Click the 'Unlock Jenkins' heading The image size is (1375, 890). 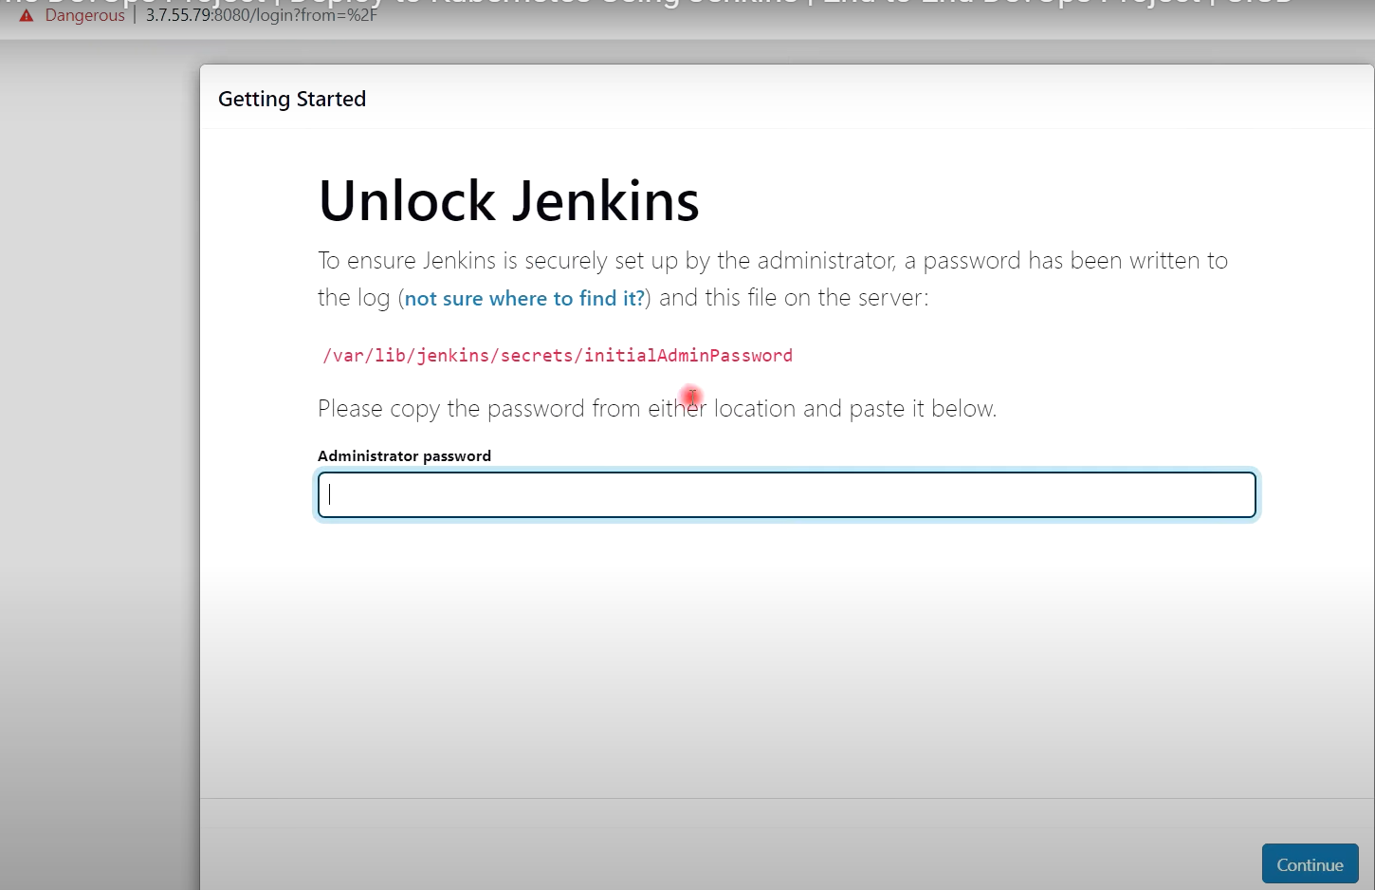tap(509, 201)
